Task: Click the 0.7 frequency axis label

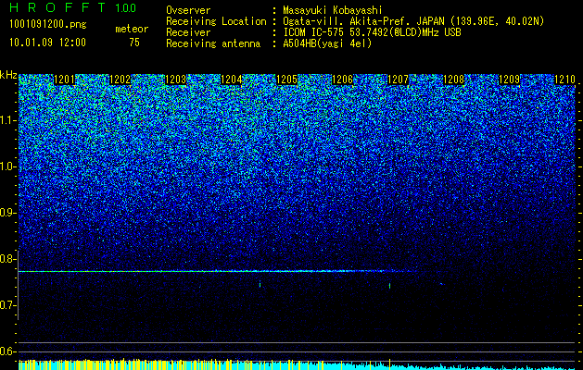Action: point(8,305)
